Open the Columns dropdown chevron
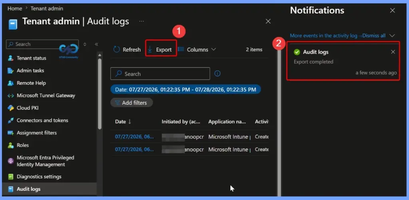 [213, 49]
